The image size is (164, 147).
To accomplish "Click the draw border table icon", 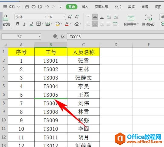I will click(x=48, y=24).
